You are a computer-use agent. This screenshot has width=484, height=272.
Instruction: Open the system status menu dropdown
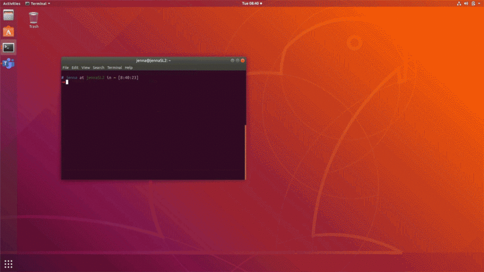(x=479, y=4)
